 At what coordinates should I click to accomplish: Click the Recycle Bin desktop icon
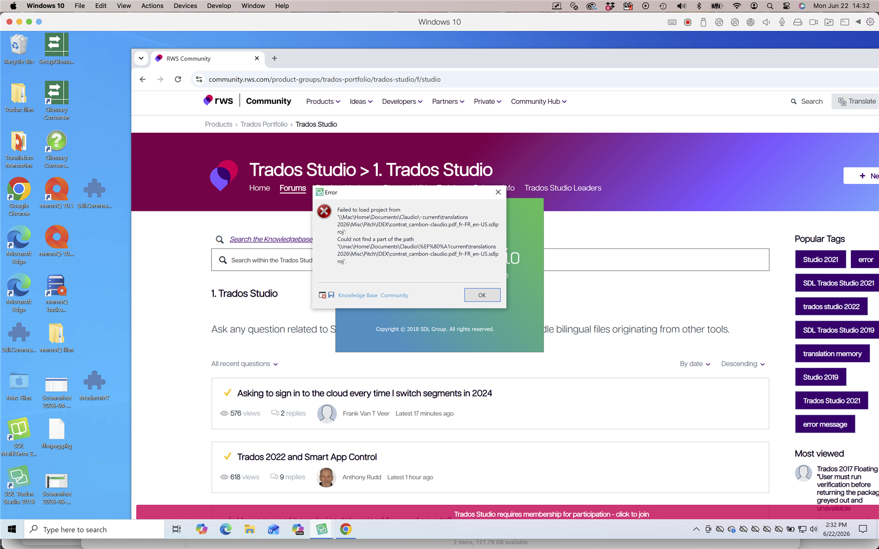[19, 49]
